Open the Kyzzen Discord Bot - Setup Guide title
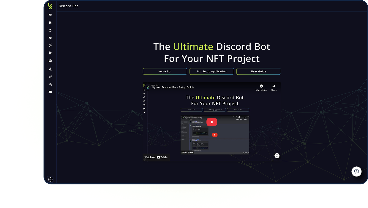Screen dimensions: 368x208 [x=173, y=87]
